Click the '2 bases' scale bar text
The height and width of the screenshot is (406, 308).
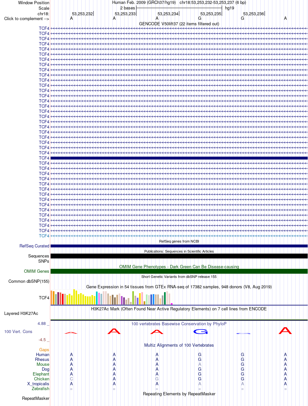(x=127, y=8)
